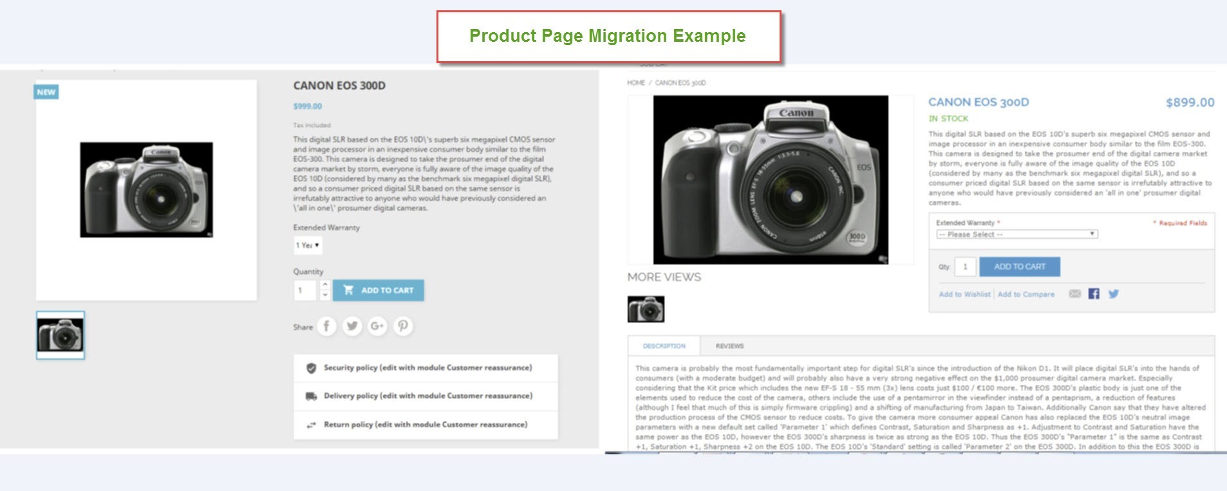
Task: Click the HOME breadcrumb link
Action: 636,83
